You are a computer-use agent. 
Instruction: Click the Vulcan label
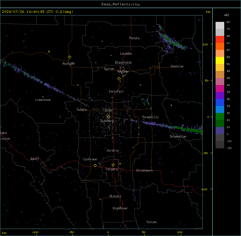(152, 222)
